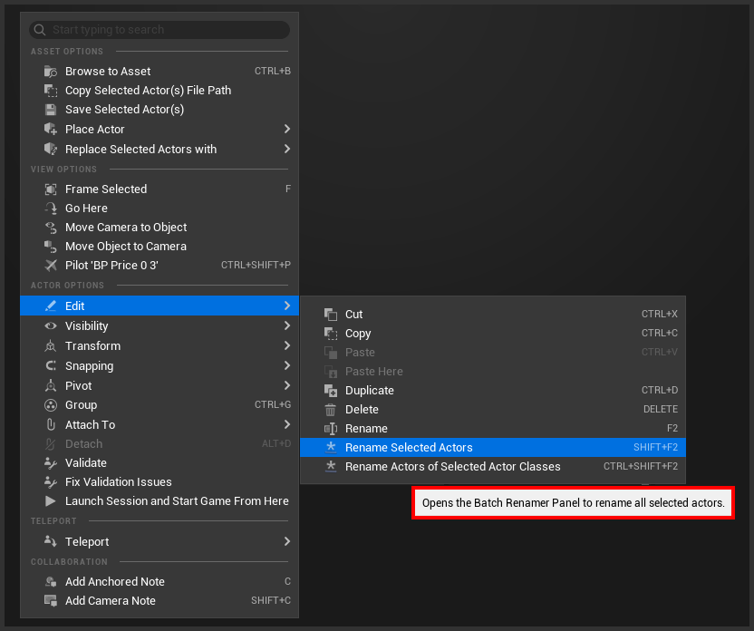Select Rename Actors of Selected Actor Classes

[x=493, y=467]
